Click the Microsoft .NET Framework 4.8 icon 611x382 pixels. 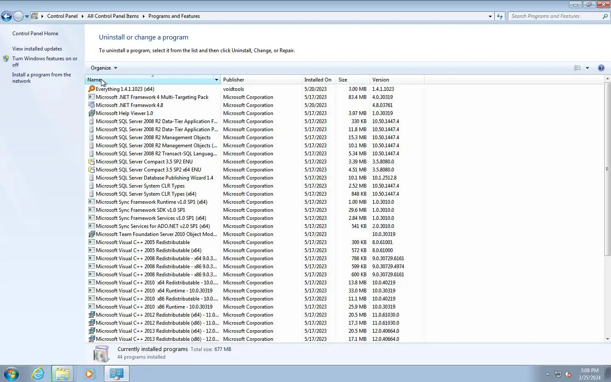pyautogui.click(x=91, y=105)
